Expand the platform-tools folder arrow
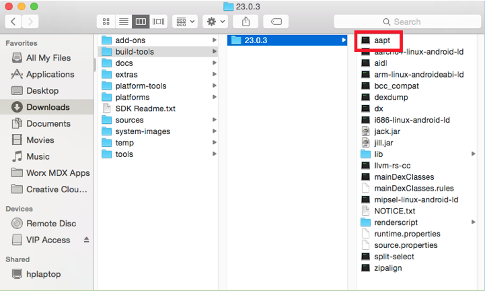Screen dimensions: 485x291 click(214, 86)
